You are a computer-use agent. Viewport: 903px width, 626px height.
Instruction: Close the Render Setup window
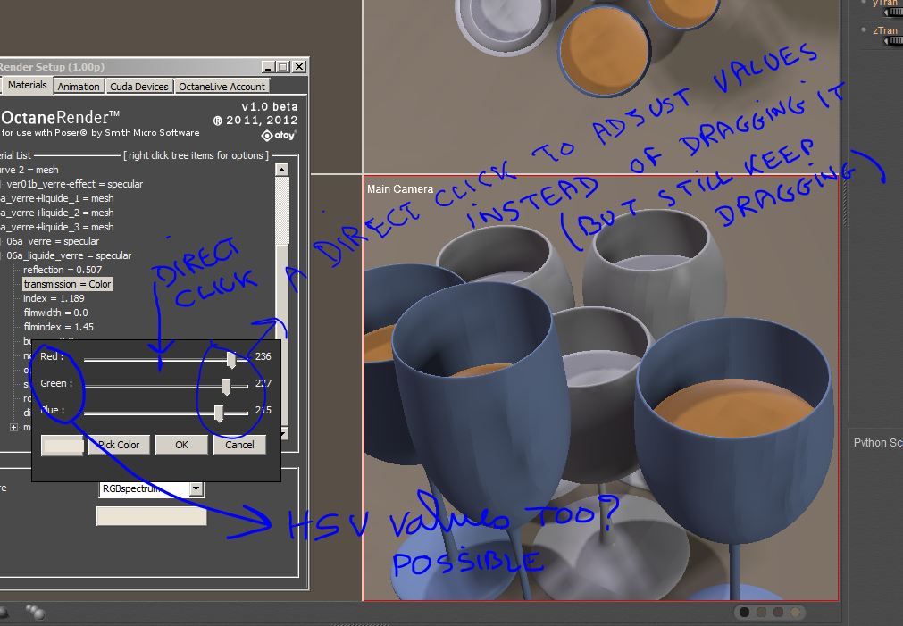coord(299,67)
